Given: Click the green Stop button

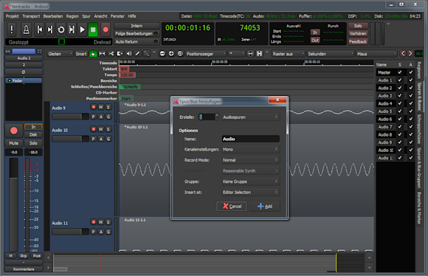Looking at the screenshot, I should point(93,30).
